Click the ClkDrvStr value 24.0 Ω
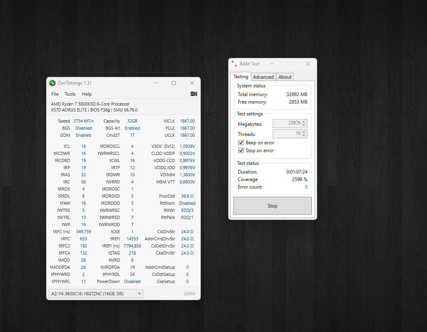 (187, 232)
